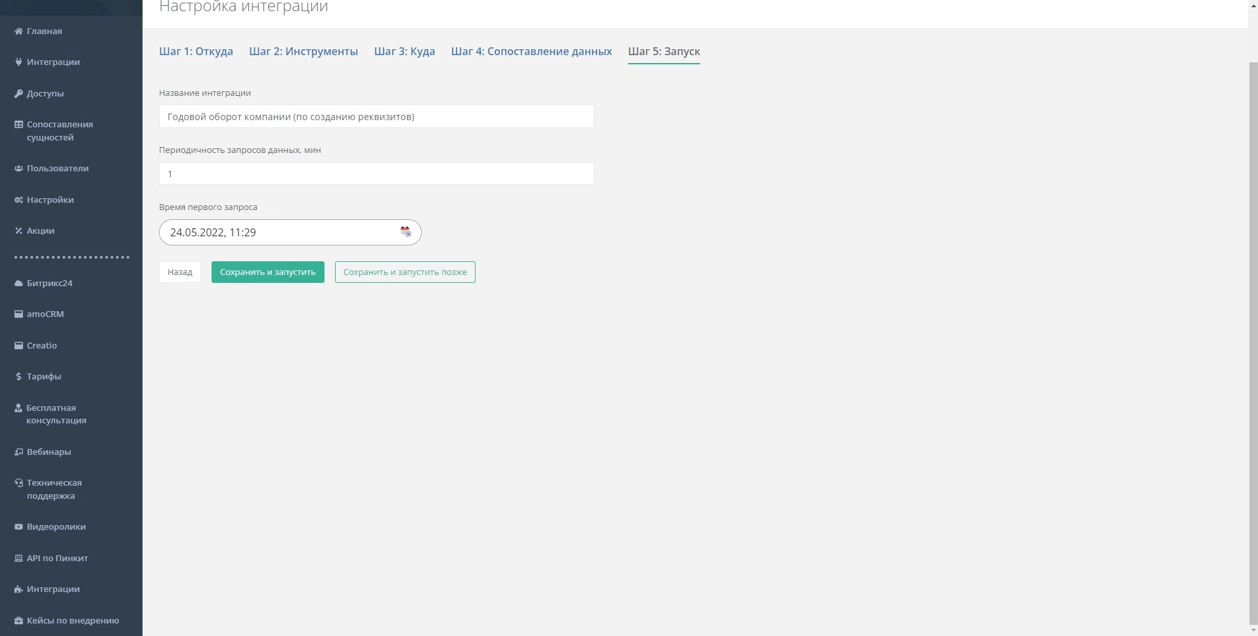The height and width of the screenshot is (636, 1258).
Task: Click the home icon beside Главная
Action: (x=18, y=32)
